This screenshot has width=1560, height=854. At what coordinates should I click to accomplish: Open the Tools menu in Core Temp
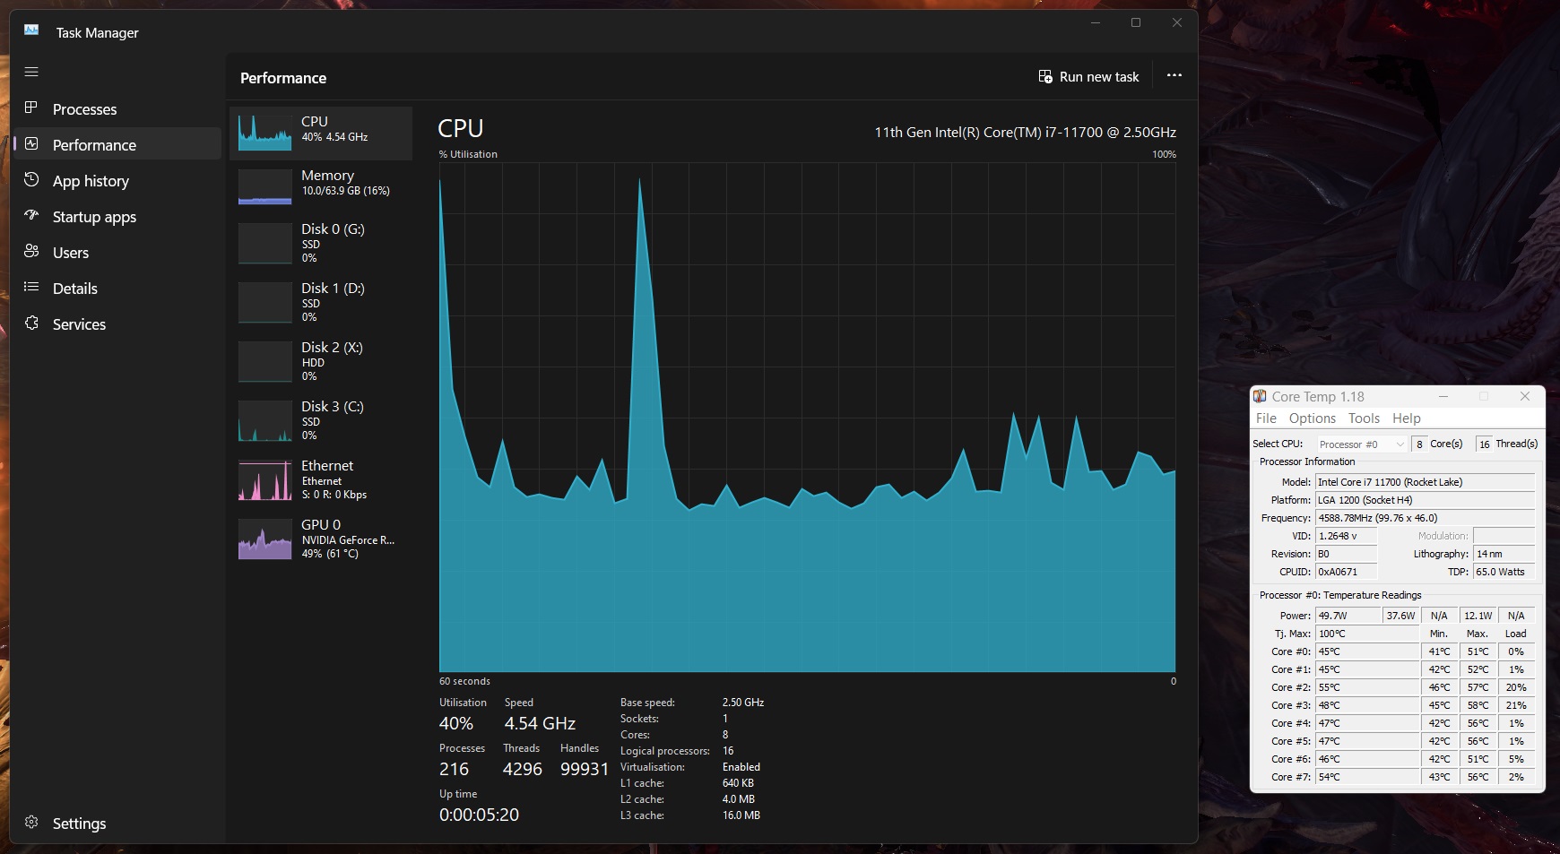click(x=1364, y=418)
